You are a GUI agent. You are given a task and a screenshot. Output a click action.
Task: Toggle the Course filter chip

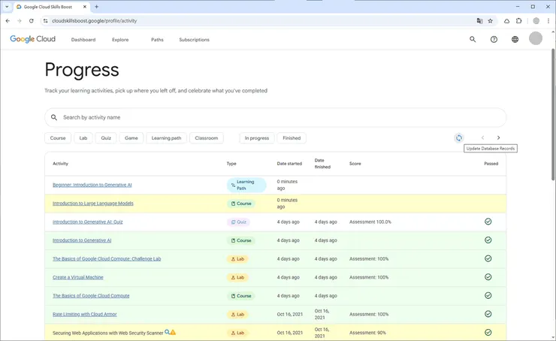(58, 138)
